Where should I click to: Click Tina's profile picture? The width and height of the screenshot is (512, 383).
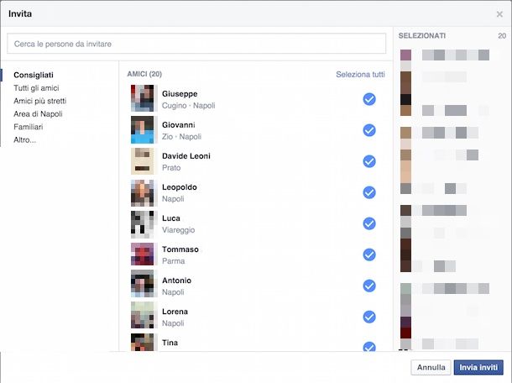(x=143, y=342)
